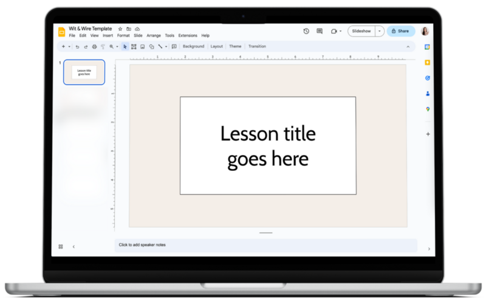Grab the speaker notes resize handle
The image size is (486, 304).
(x=266, y=233)
